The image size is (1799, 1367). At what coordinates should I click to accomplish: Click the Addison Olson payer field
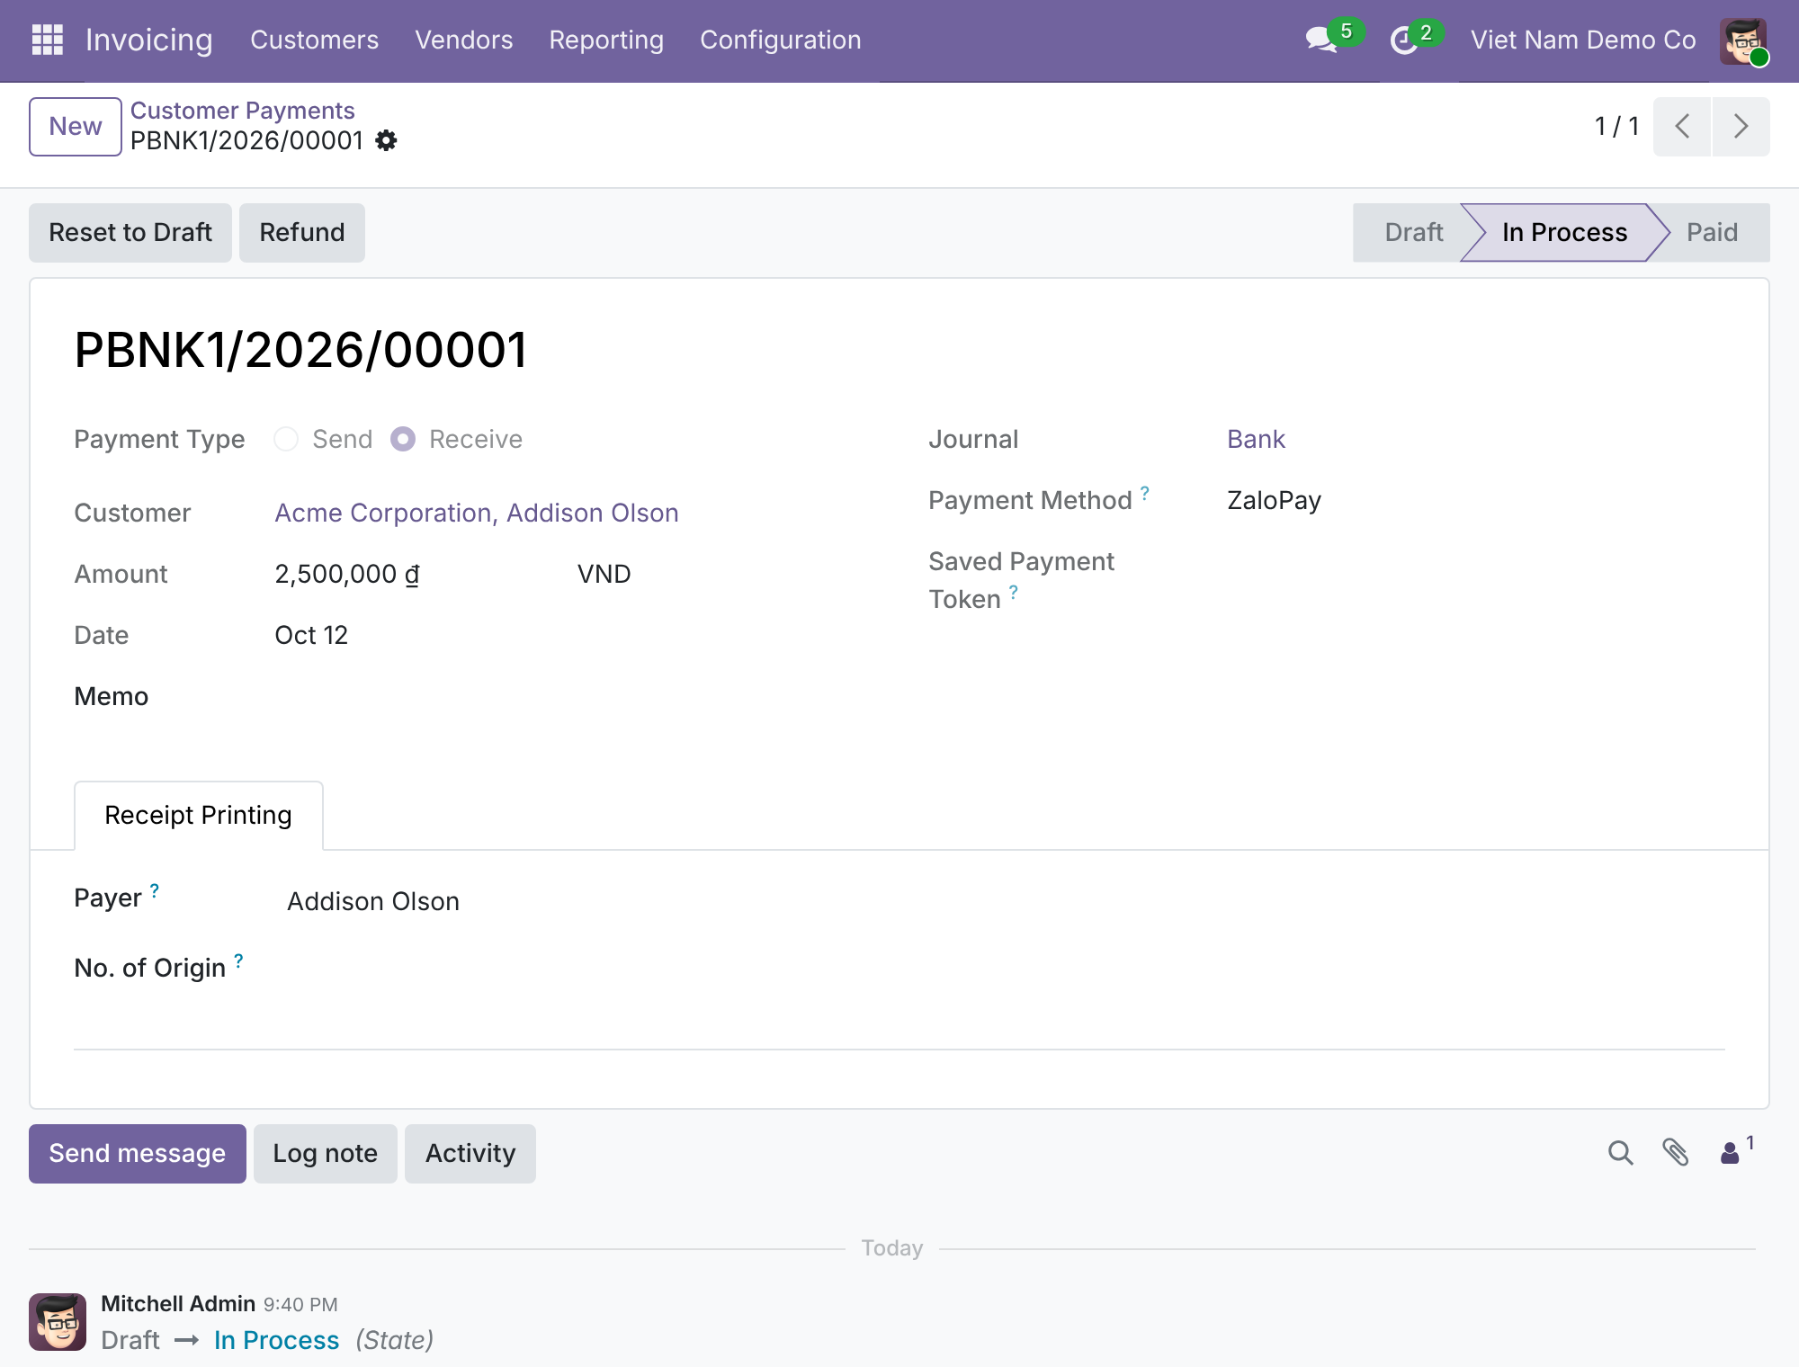[x=373, y=901]
